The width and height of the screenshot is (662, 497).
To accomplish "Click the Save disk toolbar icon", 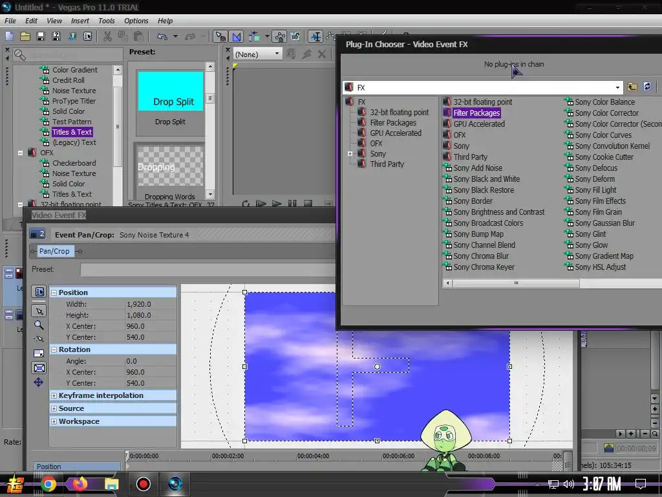I will pyautogui.click(x=41, y=36).
